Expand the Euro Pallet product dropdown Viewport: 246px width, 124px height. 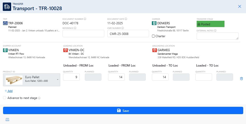pyautogui.click(x=57, y=80)
